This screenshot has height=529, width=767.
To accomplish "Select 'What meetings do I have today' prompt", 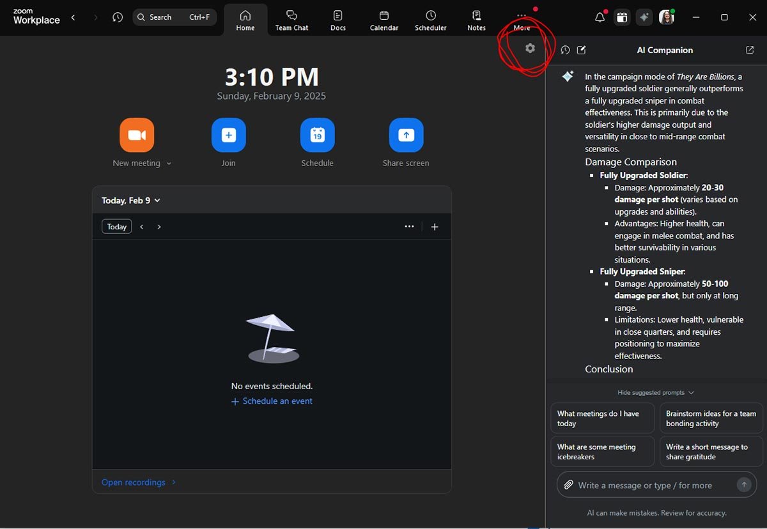I will coord(603,418).
